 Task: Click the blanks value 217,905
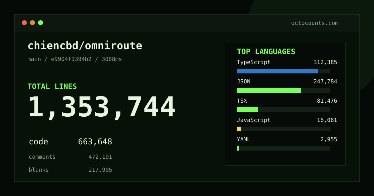[x=100, y=170]
